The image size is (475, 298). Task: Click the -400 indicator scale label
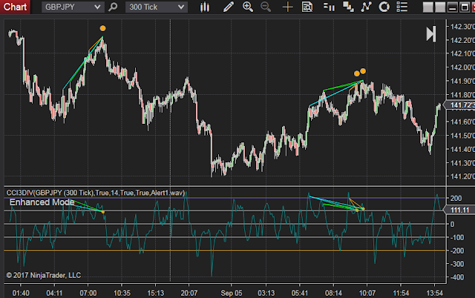pos(457,277)
